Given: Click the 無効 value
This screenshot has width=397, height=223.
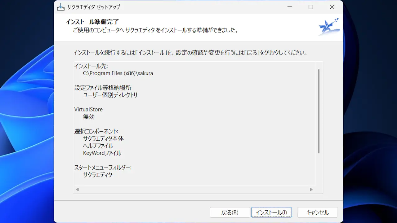Looking at the screenshot, I should point(89,117).
